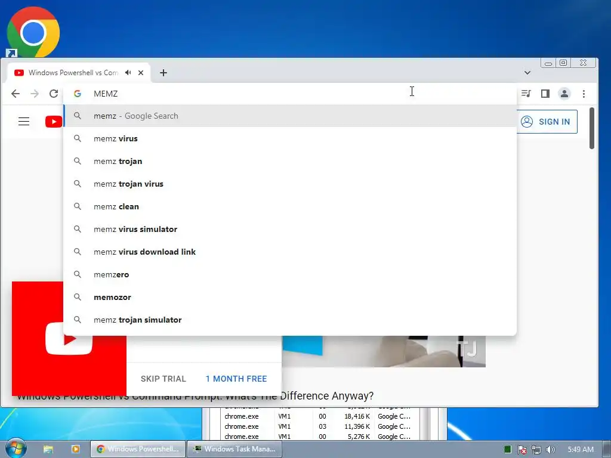The image size is (611, 458).
Task: Open the Windows Start orb
Action: [16, 448]
